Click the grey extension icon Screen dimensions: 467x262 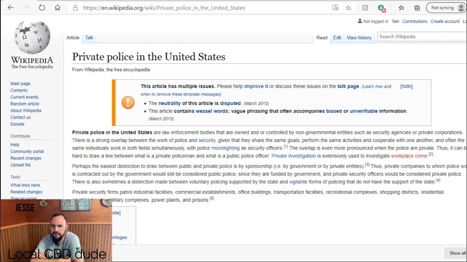click(x=365, y=8)
